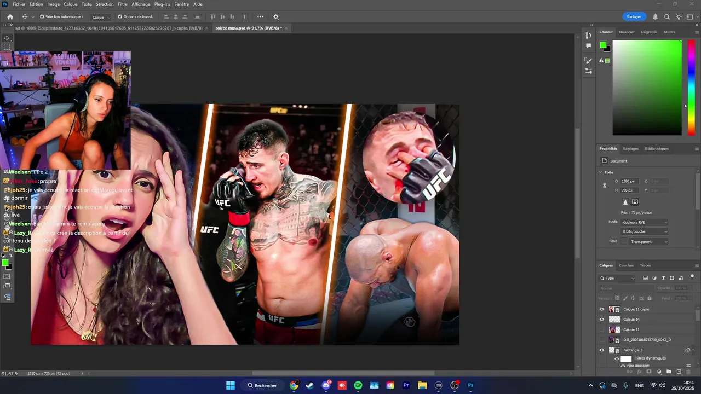Open the 8 bits/couche dropdown
This screenshot has height=394, width=701.
click(645, 231)
